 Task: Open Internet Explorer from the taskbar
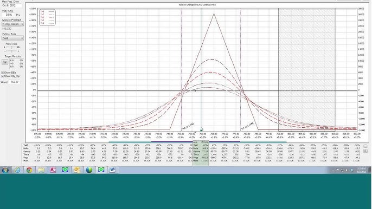tap(17, 170)
